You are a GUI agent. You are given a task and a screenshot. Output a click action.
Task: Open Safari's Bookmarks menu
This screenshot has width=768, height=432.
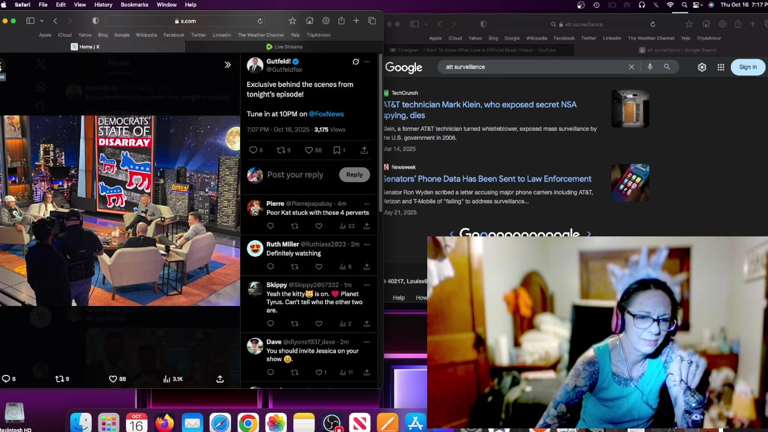tap(134, 5)
